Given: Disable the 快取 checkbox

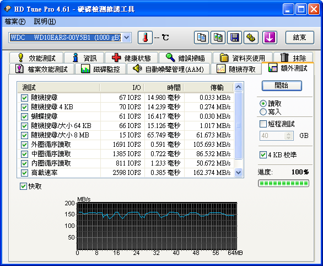Looking at the screenshot, I should [23, 186].
